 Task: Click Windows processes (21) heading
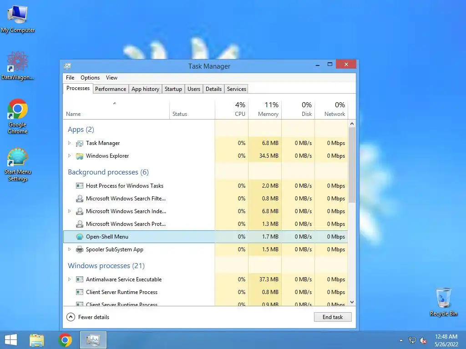pyautogui.click(x=106, y=265)
